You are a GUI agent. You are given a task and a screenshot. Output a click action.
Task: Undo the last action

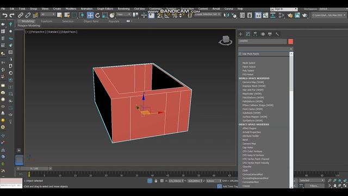[x=5, y=15]
